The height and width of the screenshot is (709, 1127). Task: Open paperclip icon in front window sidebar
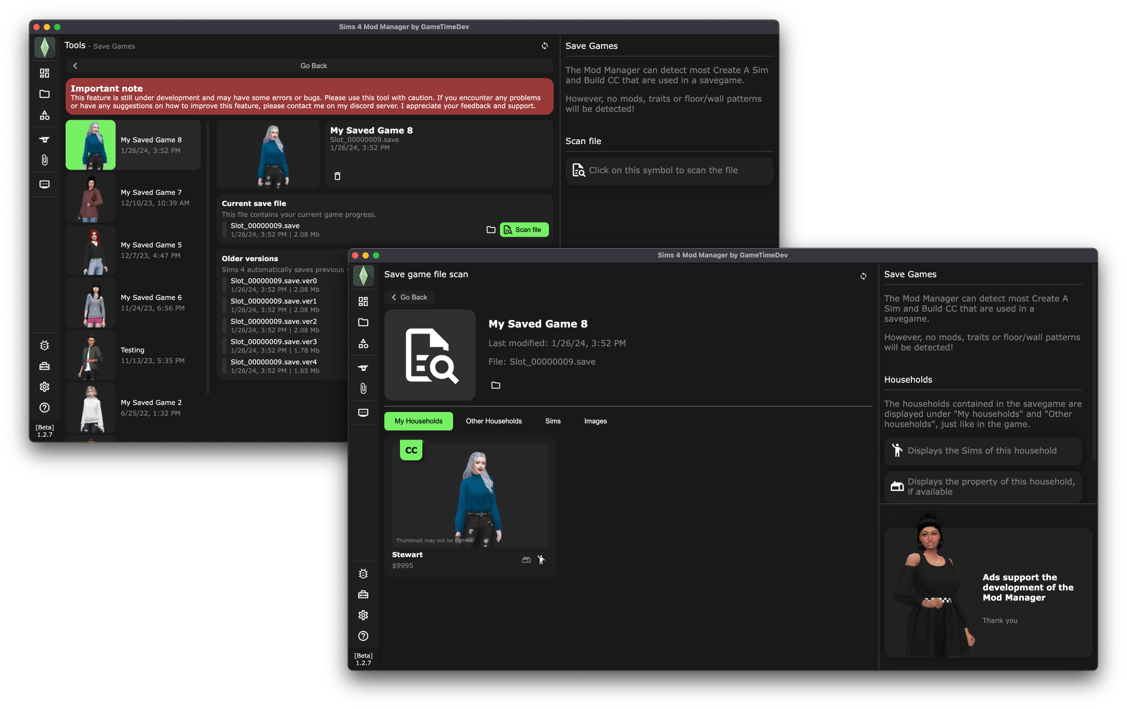(364, 389)
